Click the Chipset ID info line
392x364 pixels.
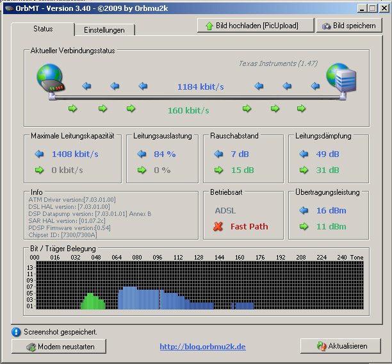pos(63,235)
